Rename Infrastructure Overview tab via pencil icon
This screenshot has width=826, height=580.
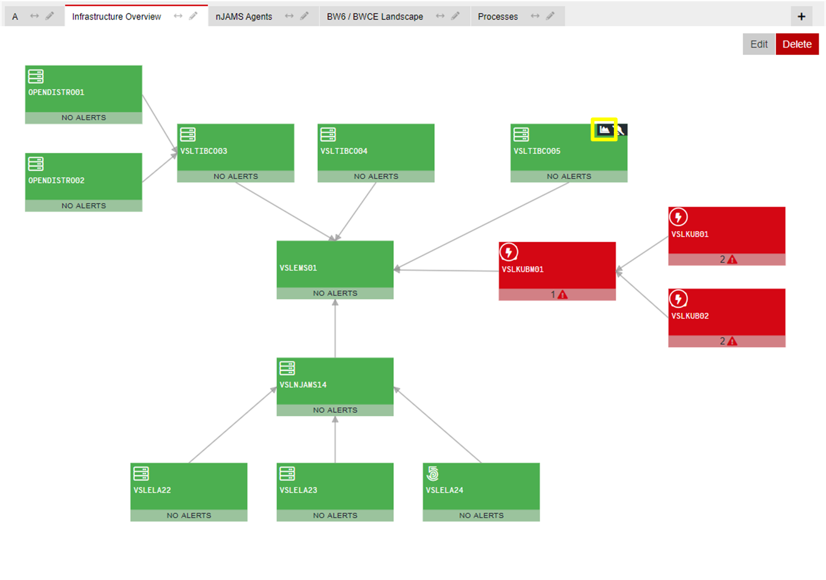click(193, 16)
